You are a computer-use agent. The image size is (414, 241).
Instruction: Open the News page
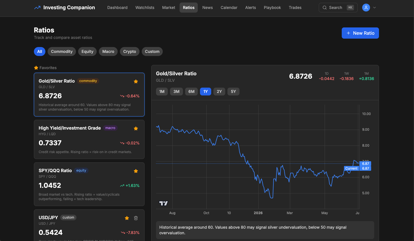pyautogui.click(x=208, y=8)
